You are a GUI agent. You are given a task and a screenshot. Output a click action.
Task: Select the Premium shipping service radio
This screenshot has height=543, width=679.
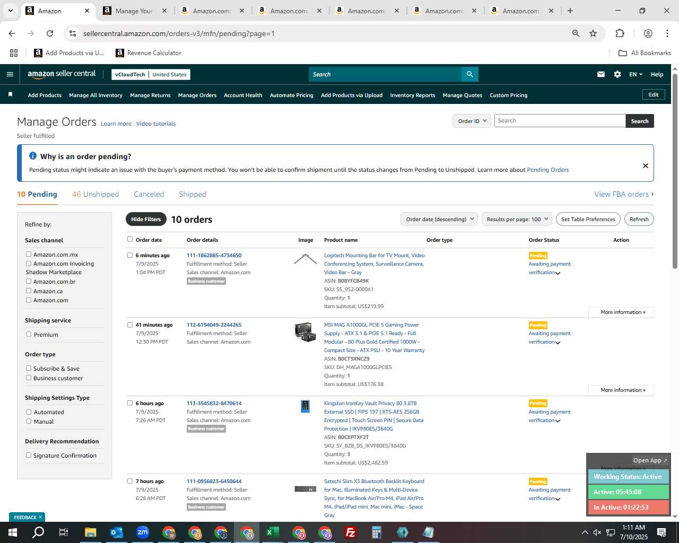[29, 335]
